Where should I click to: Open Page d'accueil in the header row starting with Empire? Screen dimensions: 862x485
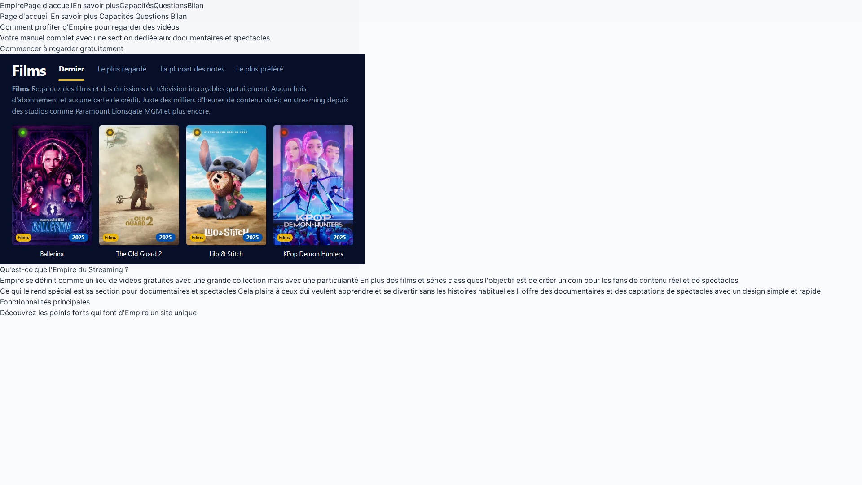48,5
